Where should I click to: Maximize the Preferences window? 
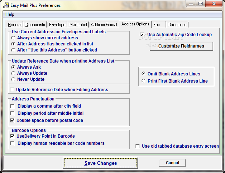click(x=201, y=4)
